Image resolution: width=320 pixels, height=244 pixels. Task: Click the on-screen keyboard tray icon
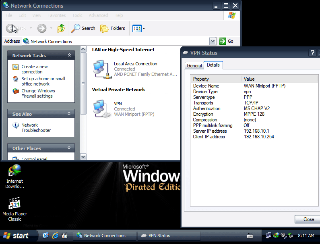pos(250,236)
